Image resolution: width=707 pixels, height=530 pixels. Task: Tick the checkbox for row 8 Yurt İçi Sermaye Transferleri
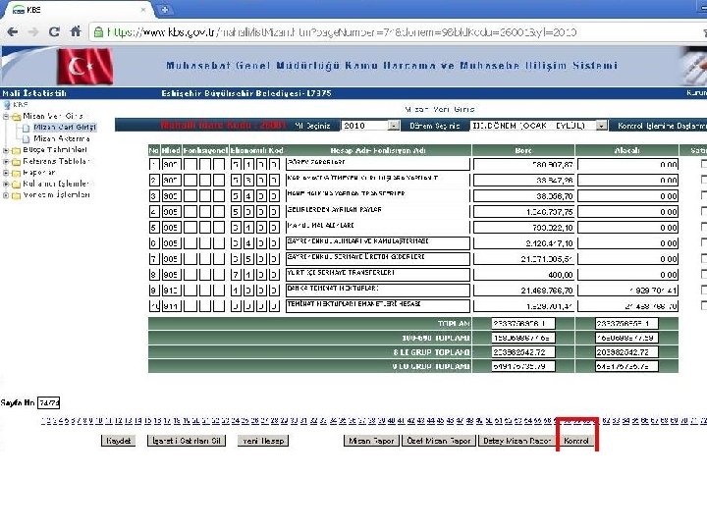pyautogui.click(x=704, y=274)
